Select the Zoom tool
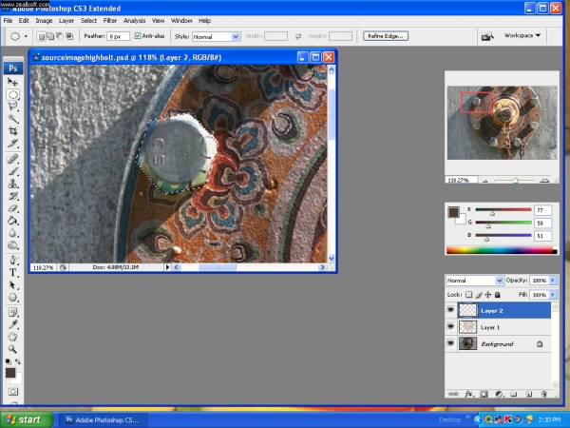The image size is (570, 428). click(12, 349)
